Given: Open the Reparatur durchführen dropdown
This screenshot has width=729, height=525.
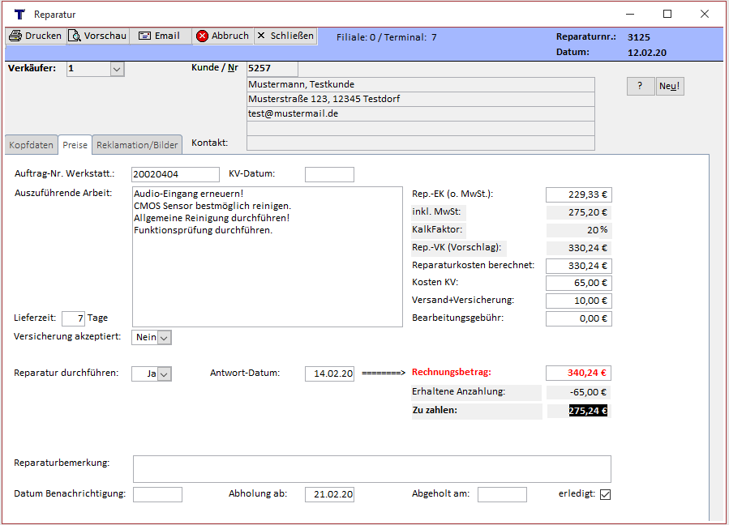Looking at the screenshot, I should [164, 374].
